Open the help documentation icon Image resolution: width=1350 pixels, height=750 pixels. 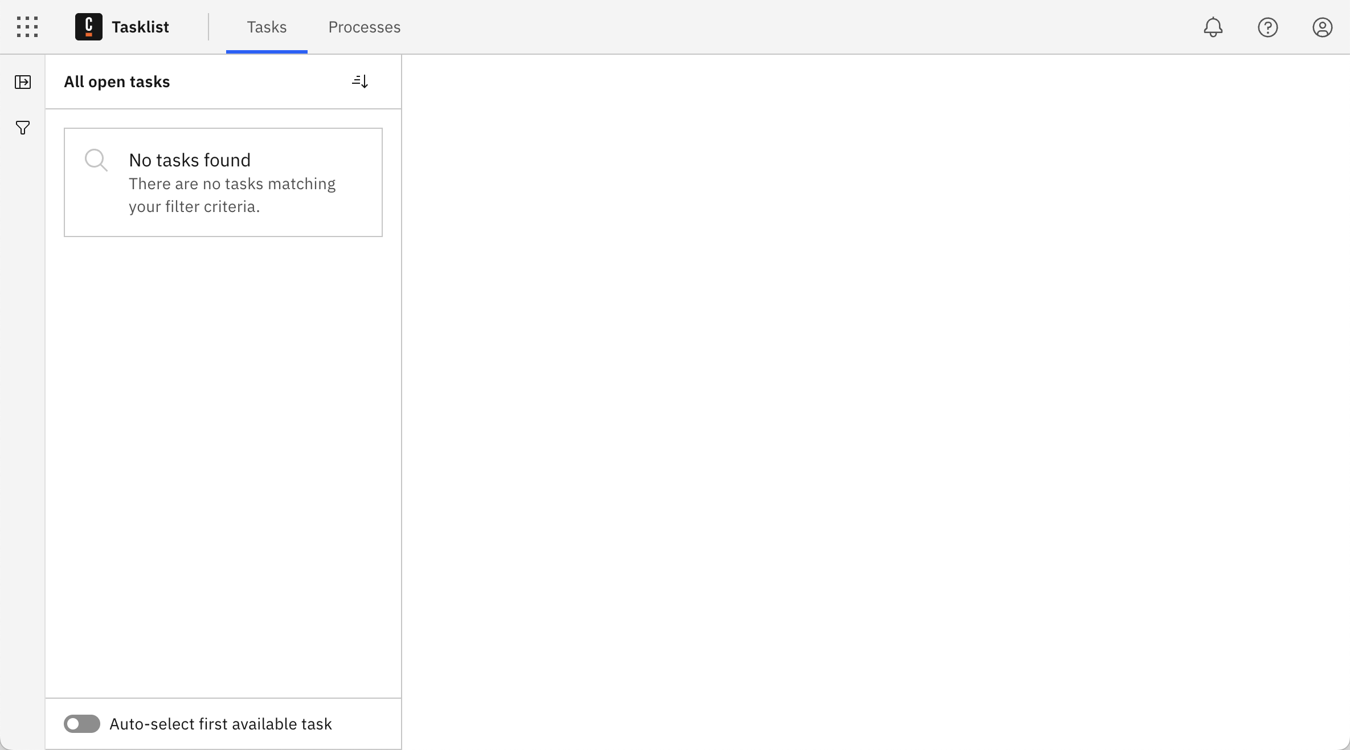(x=1267, y=27)
